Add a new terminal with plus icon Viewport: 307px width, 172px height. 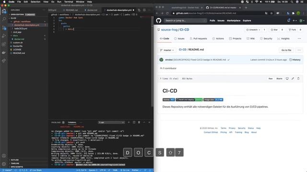coord(129,122)
